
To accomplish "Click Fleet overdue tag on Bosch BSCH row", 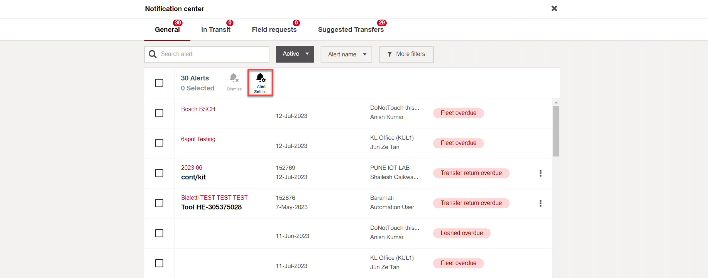I will (458, 113).
